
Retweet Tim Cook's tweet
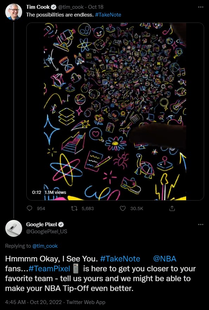(x=74, y=208)
